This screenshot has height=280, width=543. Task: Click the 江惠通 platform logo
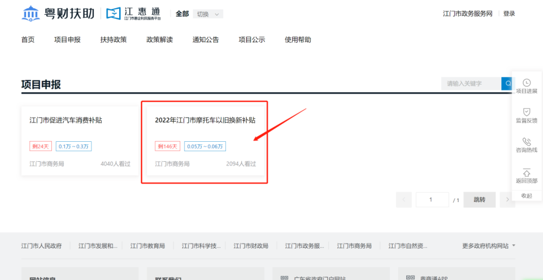(x=133, y=14)
